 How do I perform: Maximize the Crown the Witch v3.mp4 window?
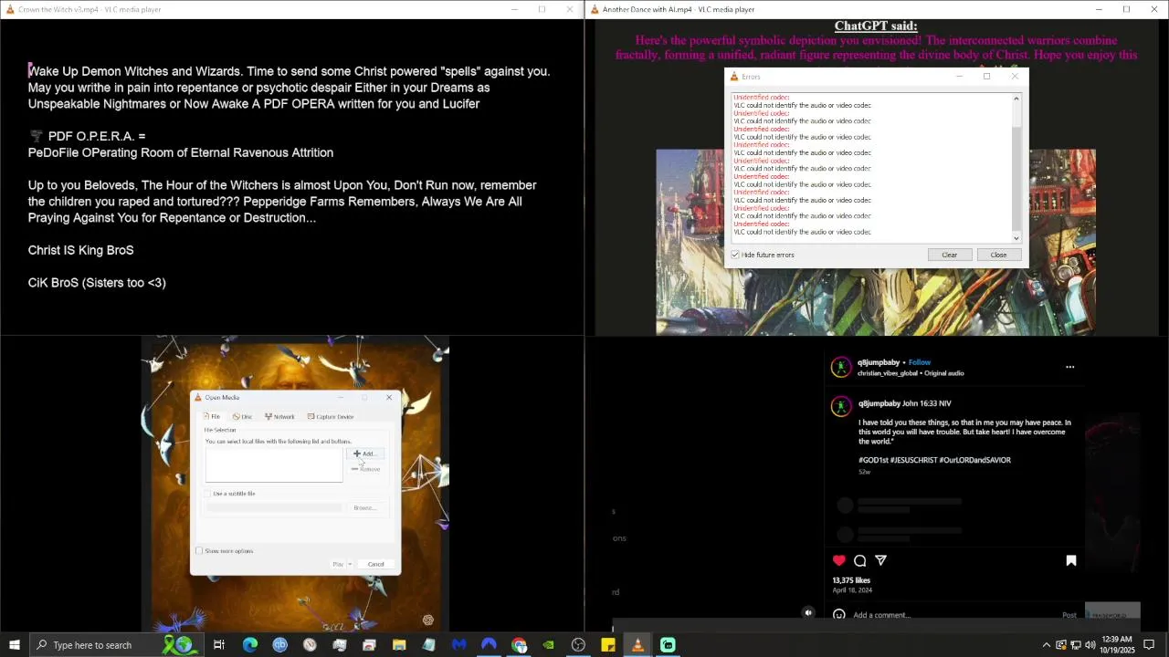click(x=542, y=9)
